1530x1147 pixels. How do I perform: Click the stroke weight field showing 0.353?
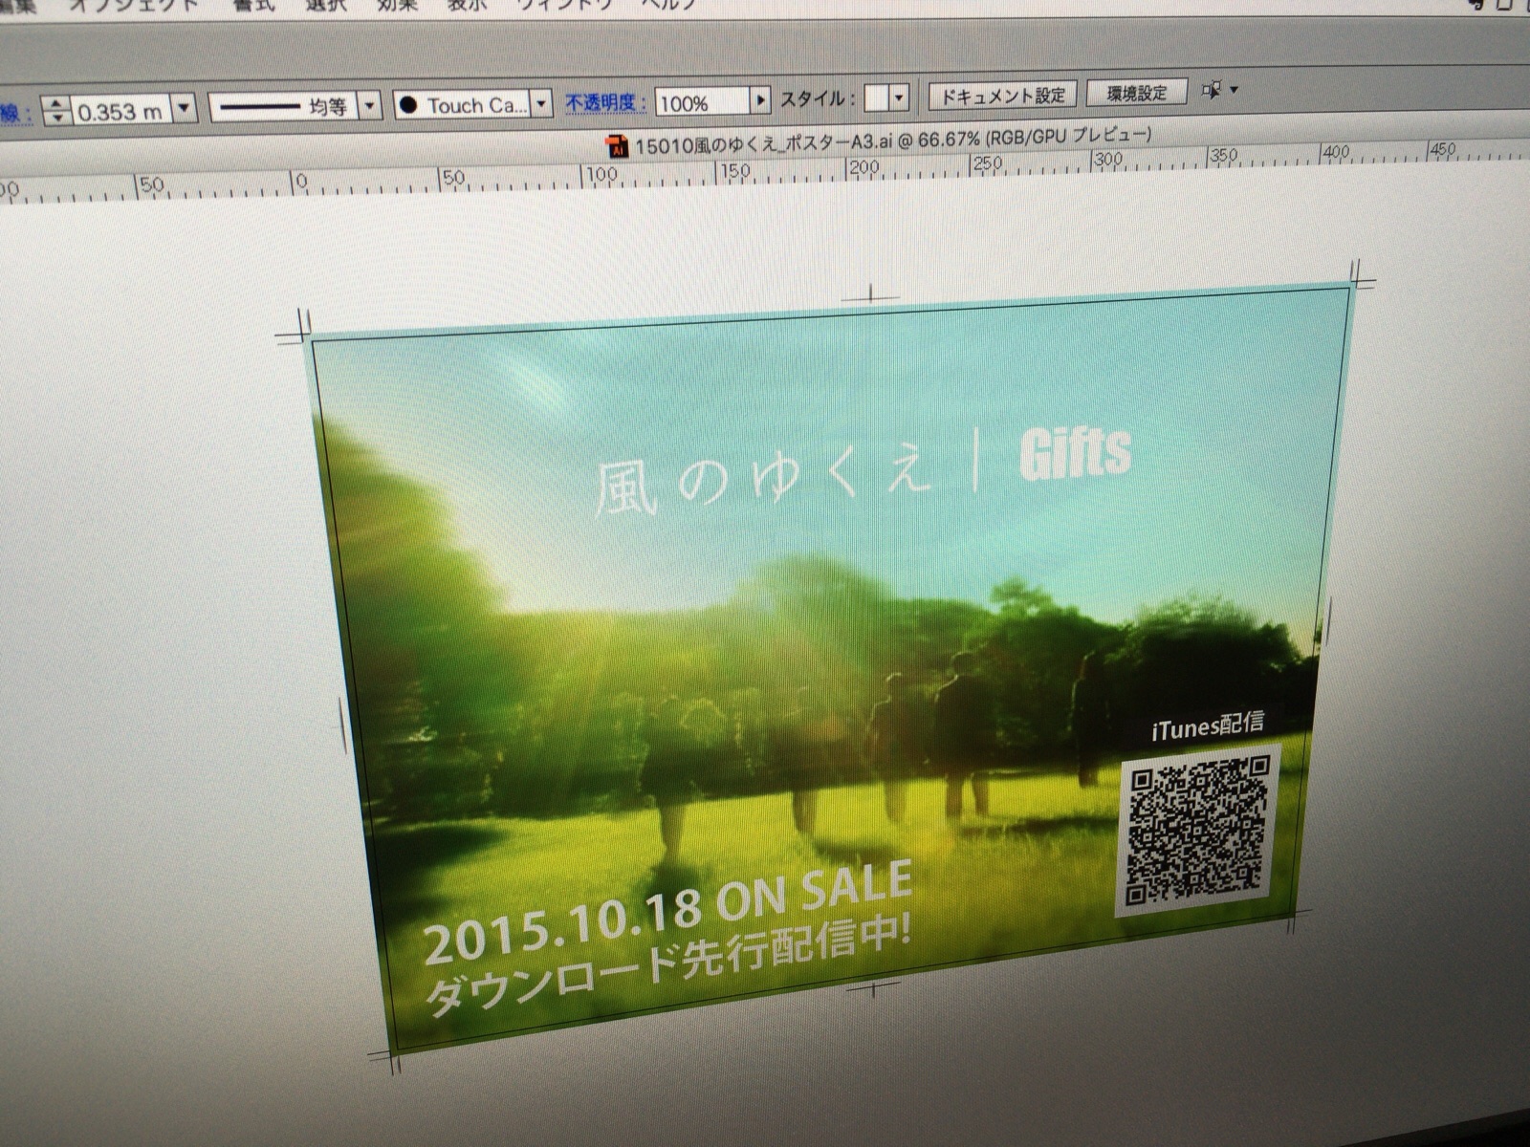click(121, 111)
